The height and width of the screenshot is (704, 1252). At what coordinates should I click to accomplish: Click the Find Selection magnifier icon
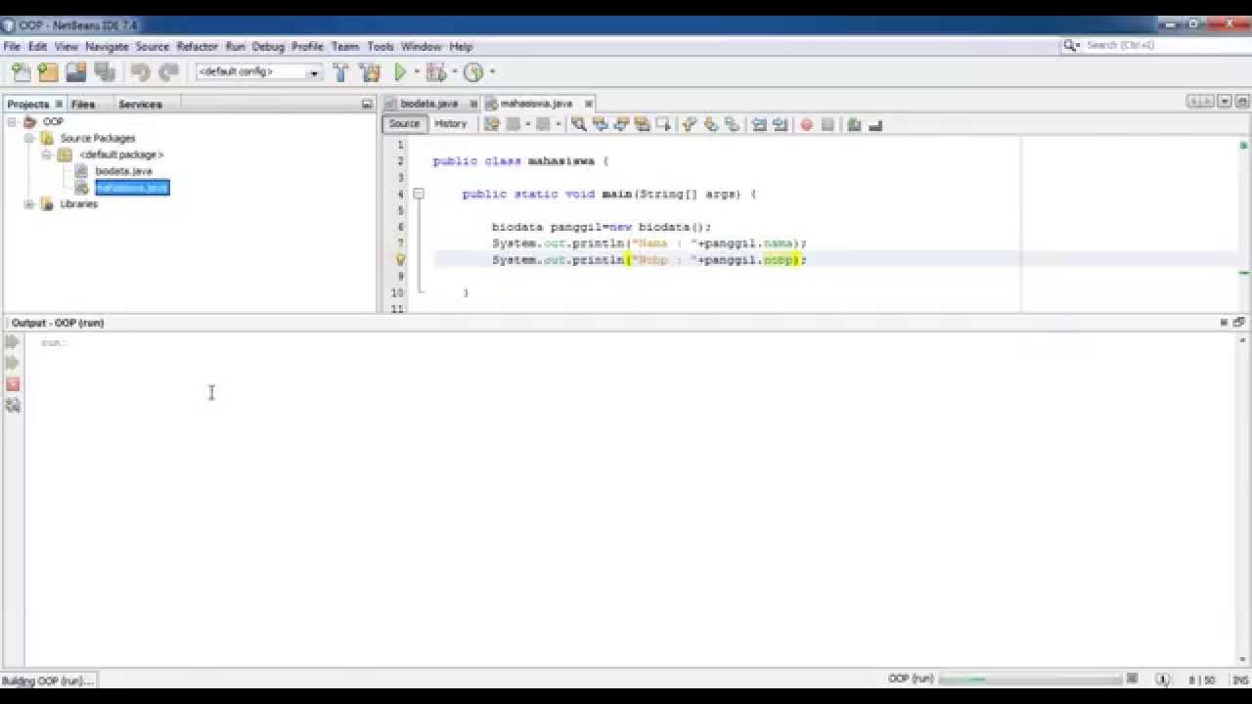tap(579, 124)
